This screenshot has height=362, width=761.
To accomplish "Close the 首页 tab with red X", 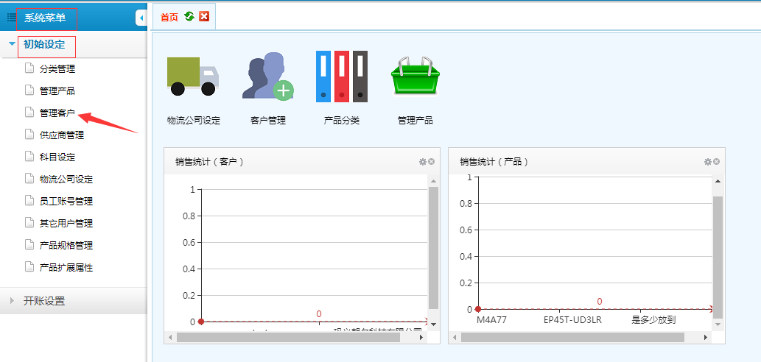I will (204, 16).
